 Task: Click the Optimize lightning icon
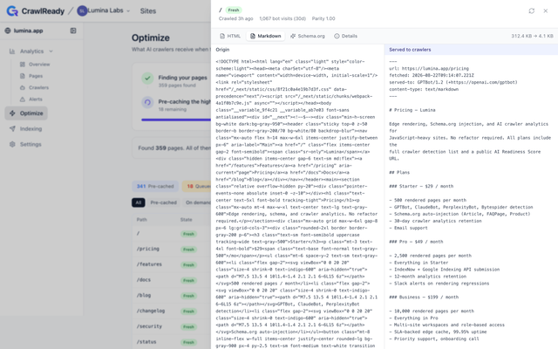point(12,113)
